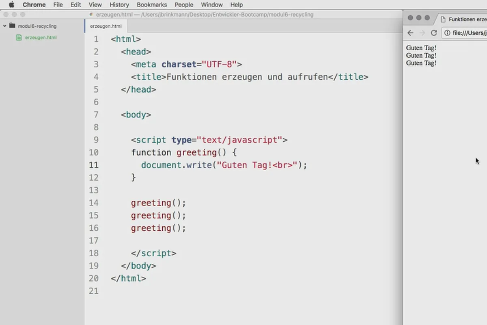Open the Apple menu

[x=11, y=5]
